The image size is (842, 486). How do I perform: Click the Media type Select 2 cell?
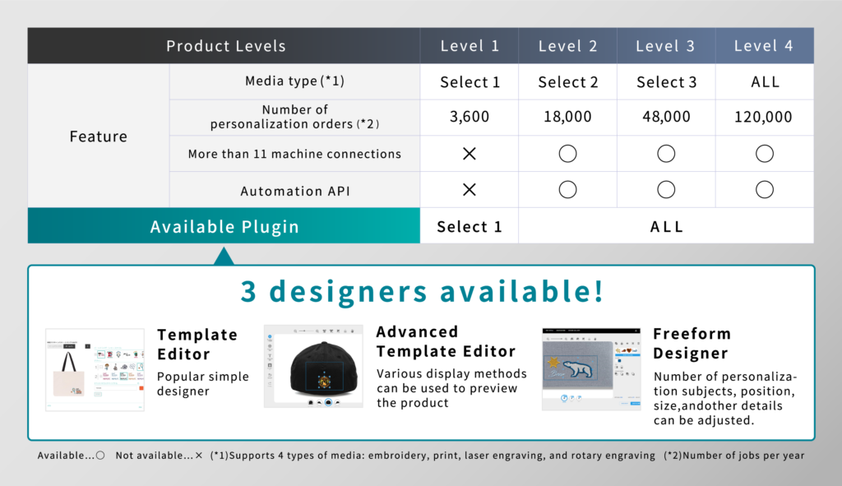point(567,82)
